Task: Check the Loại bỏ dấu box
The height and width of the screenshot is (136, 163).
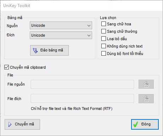Action: (x=103, y=39)
